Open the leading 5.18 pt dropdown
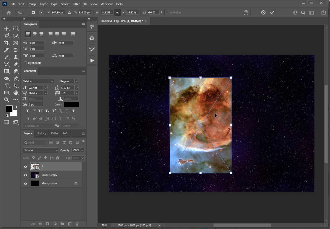 (x=77, y=88)
